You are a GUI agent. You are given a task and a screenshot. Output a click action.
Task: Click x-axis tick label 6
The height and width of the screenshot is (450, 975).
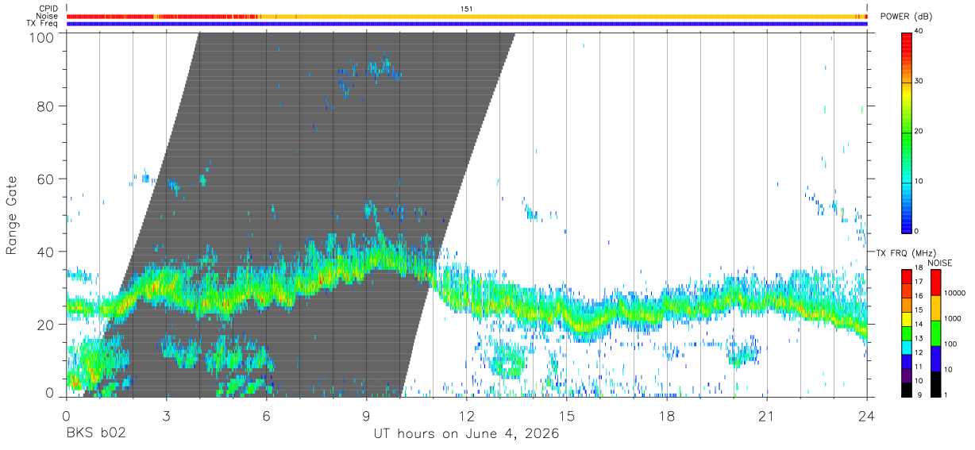click(267, 416)
